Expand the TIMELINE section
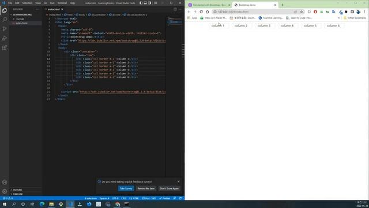 18,194
